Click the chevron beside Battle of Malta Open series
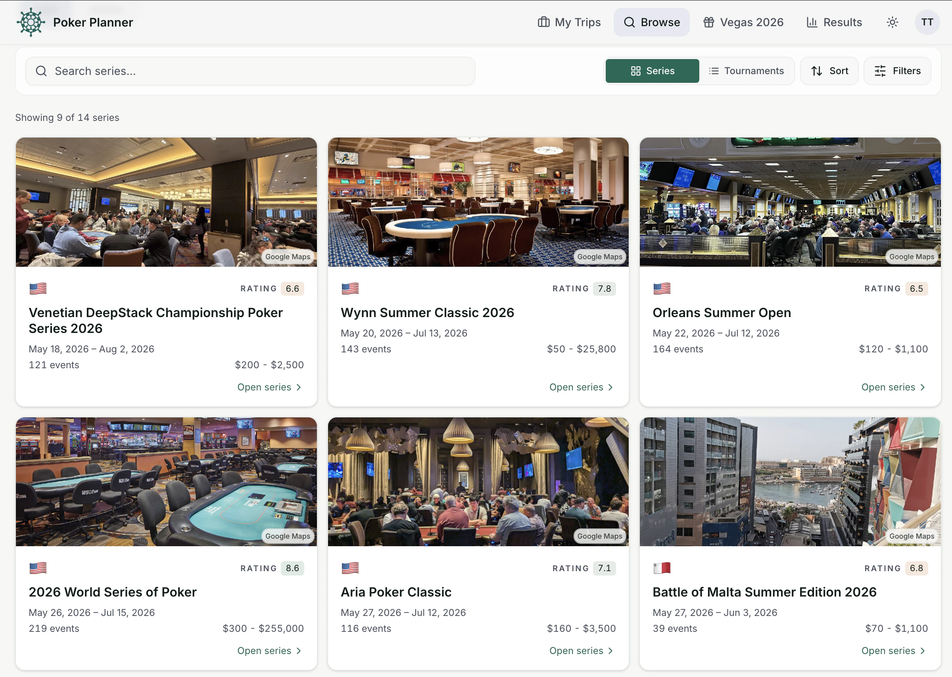 click(923, 651)
